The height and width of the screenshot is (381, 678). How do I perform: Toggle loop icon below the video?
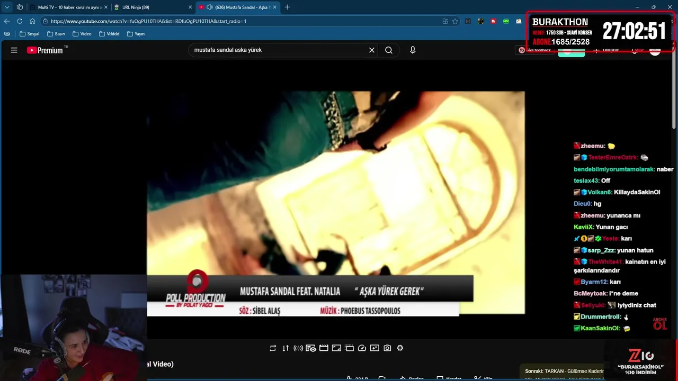tap(273, 348)
